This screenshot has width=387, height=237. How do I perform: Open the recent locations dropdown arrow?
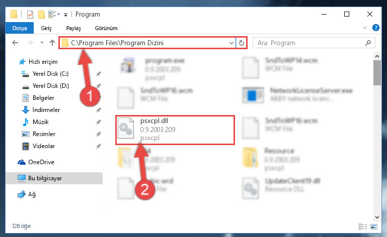(x=42, y=43)
